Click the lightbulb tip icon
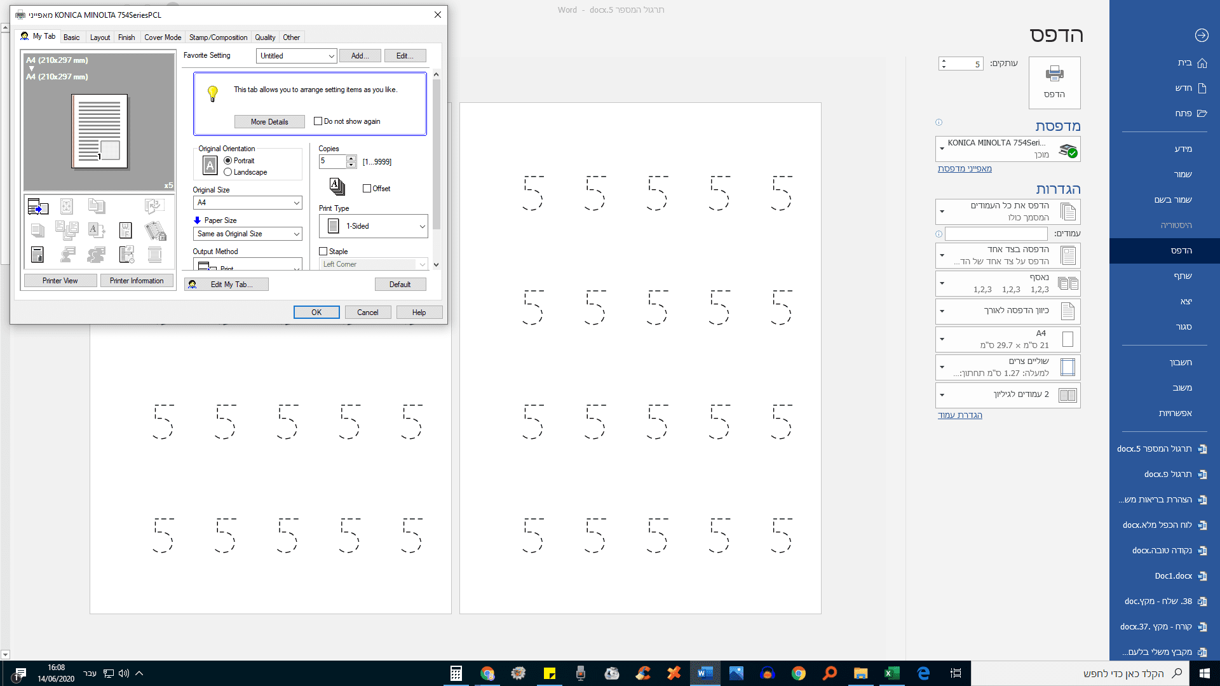 (213, 94)
